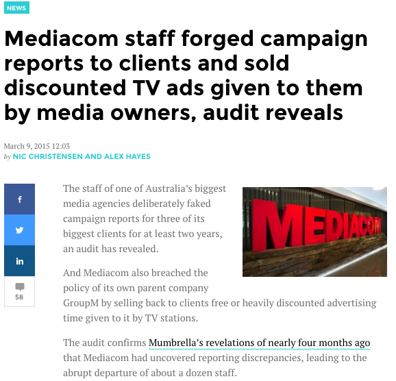This screenshot has height=381, width=396.
Task: Click the first paragraph about faked campaign reports
Action: click(145, 219)
